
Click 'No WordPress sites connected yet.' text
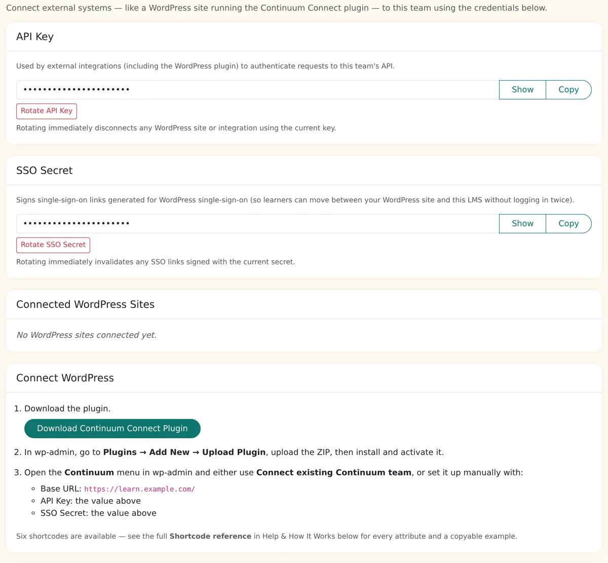click(87, 335)
